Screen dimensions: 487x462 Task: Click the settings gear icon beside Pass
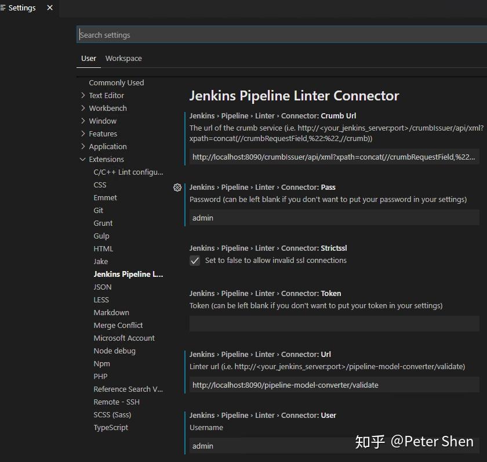177,187
